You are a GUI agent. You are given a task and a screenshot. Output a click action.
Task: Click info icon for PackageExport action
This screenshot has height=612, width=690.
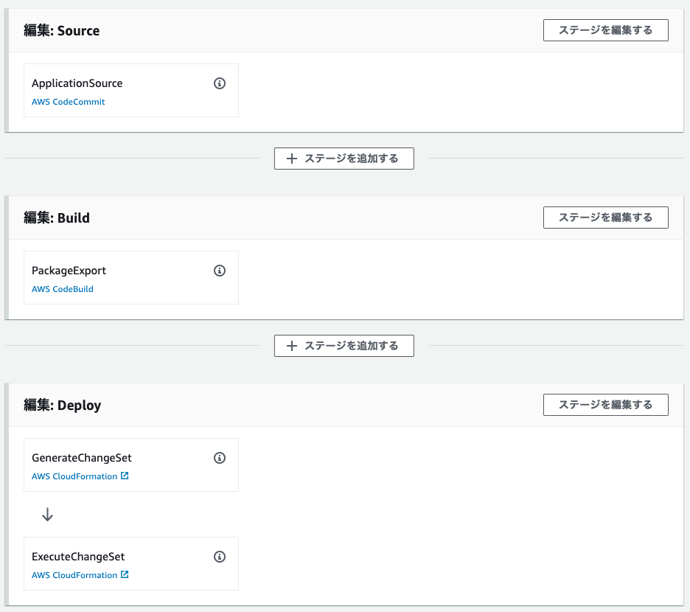coord(220,271)
